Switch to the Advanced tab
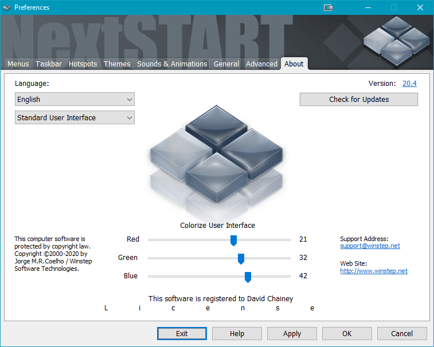 pos(261,64)
